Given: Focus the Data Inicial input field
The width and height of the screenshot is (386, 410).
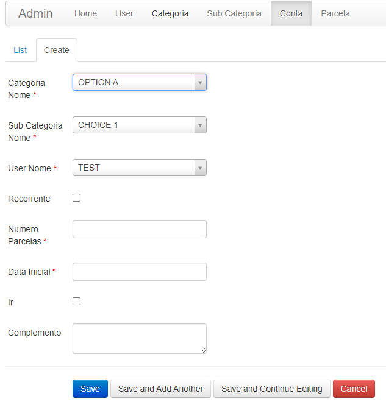Looking at the screenshot, I should point(140,272).
